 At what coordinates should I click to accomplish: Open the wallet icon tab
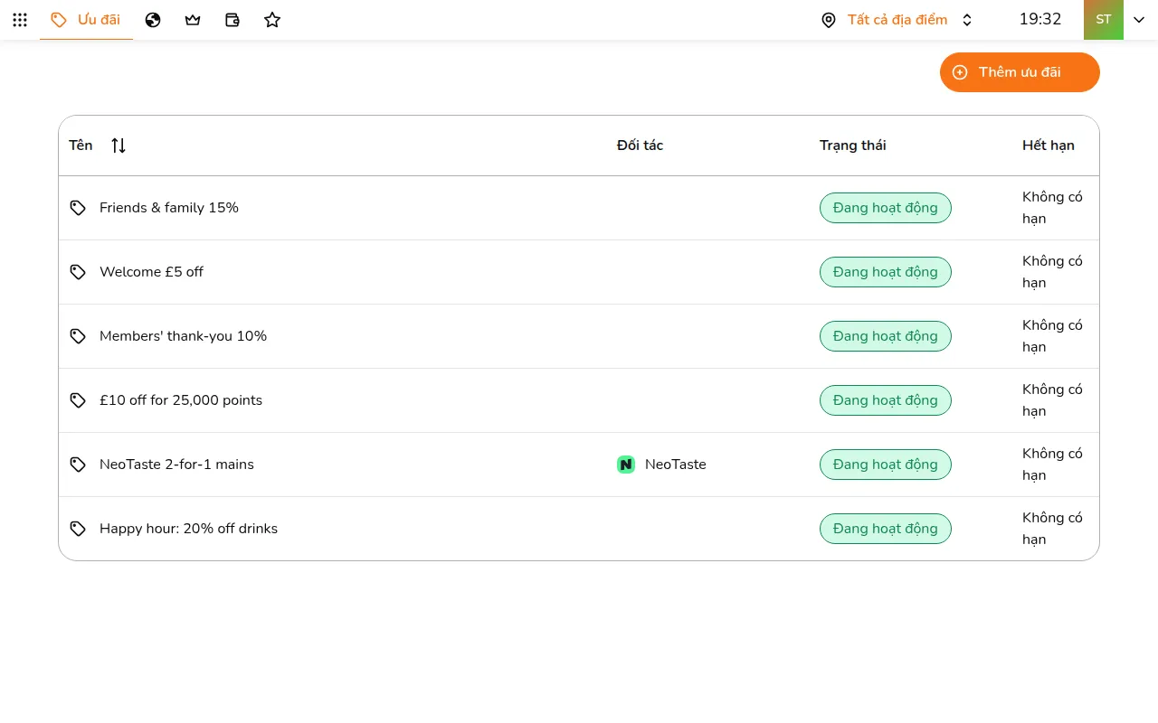pos(233,20)
